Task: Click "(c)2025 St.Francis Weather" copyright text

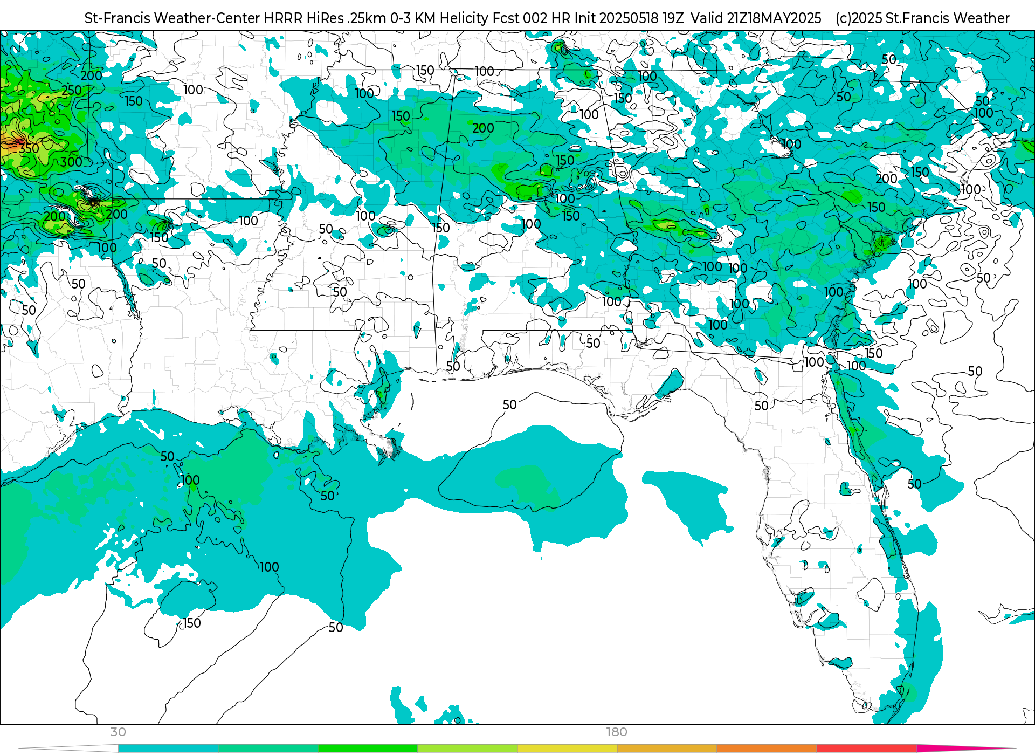Action: coord(922,18)
